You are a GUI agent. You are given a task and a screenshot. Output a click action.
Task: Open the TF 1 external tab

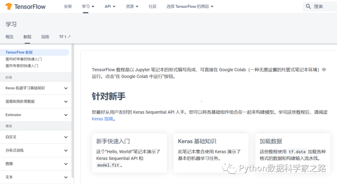point(65,37)
